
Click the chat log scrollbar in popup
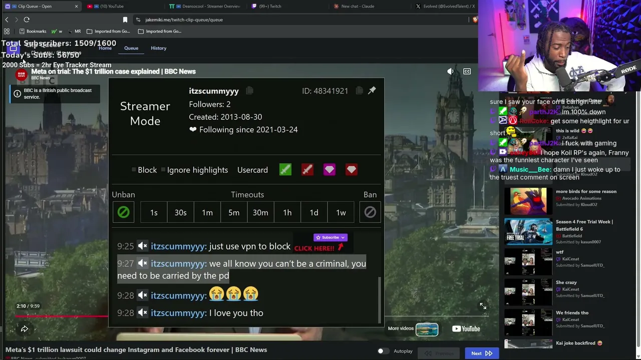380,300
